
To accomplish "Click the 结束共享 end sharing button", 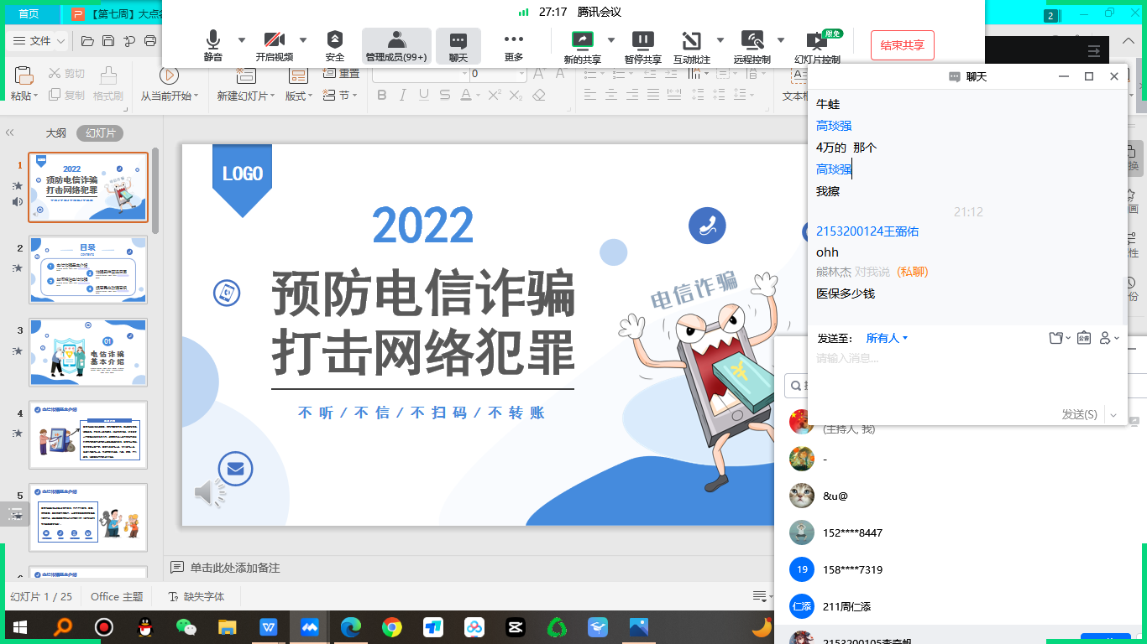I will click(903, 45).
